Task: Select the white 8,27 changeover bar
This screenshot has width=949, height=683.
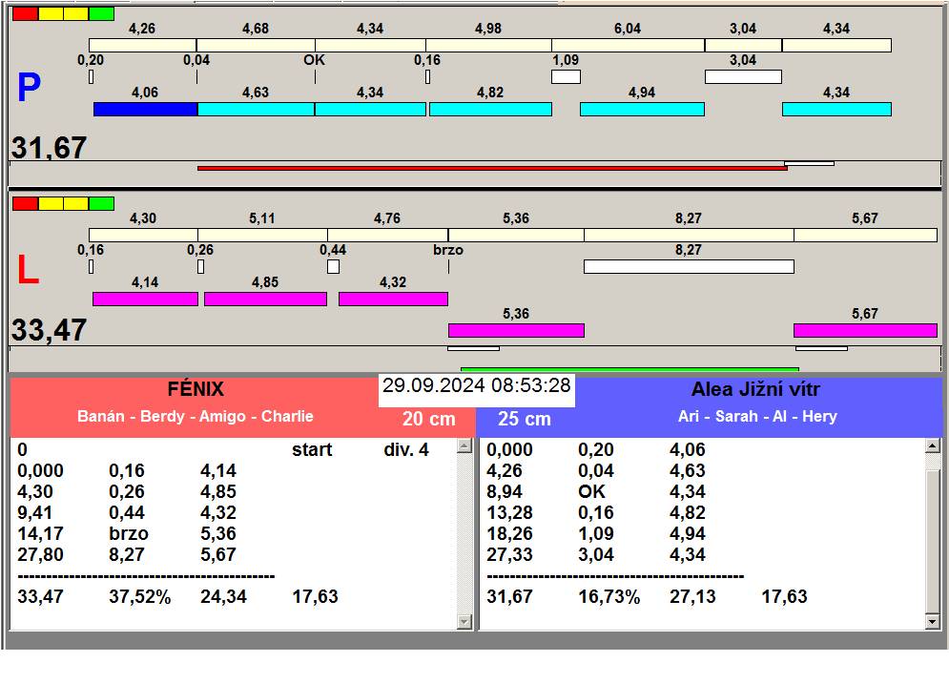Action: [688, 266]
